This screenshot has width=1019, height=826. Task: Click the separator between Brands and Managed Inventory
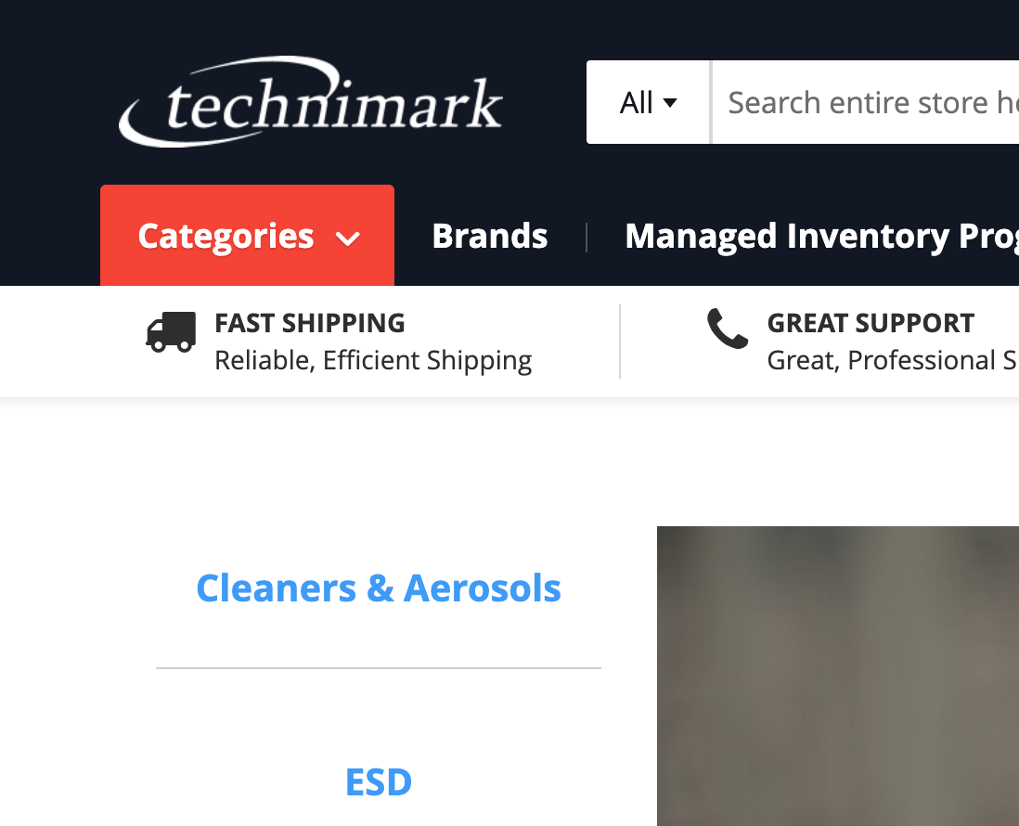[x=587, y=238]
